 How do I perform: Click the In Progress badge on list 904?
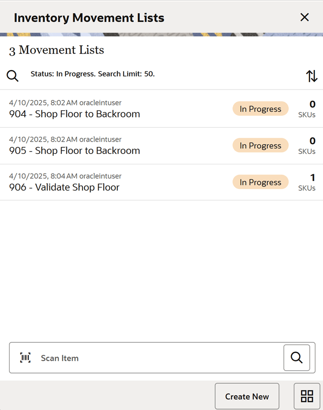pyautogui.click(x=260, y=108)
